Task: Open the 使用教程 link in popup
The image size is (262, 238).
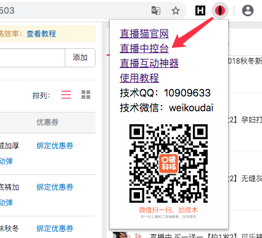Action: coord(139,78)
